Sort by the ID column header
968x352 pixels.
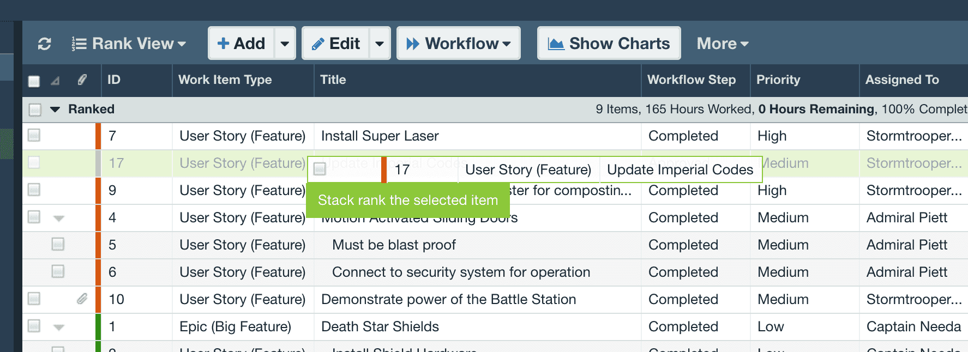click(x=114, y=80)
